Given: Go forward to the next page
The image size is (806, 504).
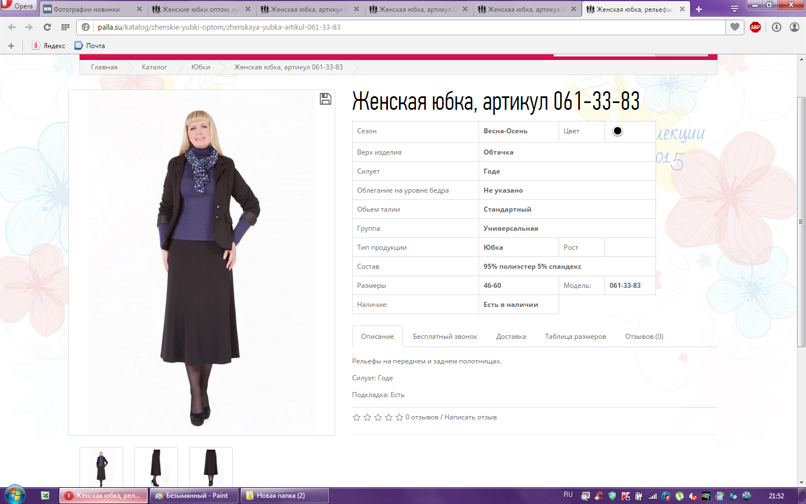Looking at the screenshot, I should click(x=29, y=27).
